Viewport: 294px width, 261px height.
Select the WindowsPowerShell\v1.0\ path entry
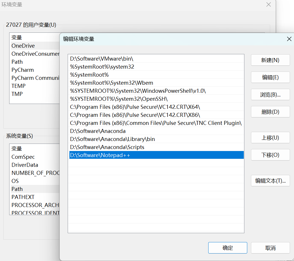(x=138, y=91)
